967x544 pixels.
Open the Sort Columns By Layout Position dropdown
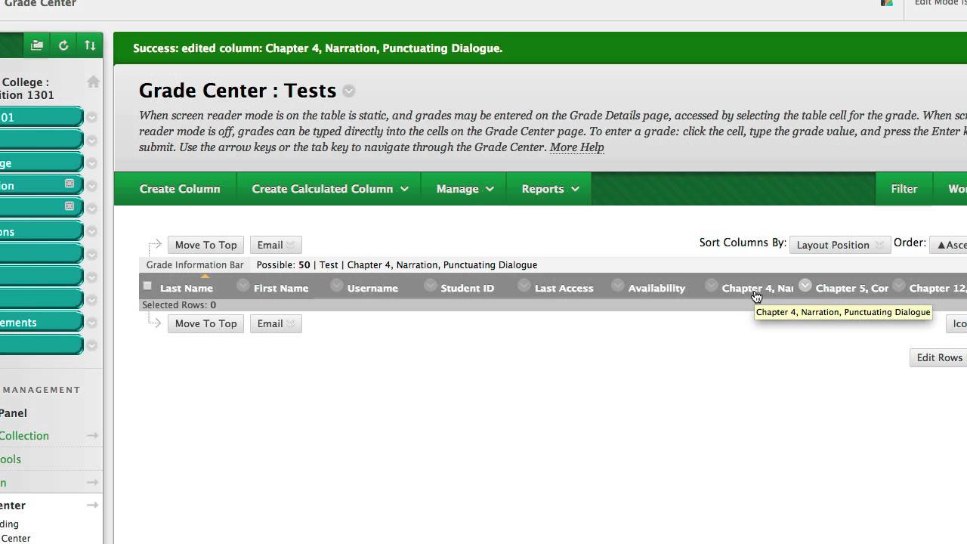(x=839, y=245)
